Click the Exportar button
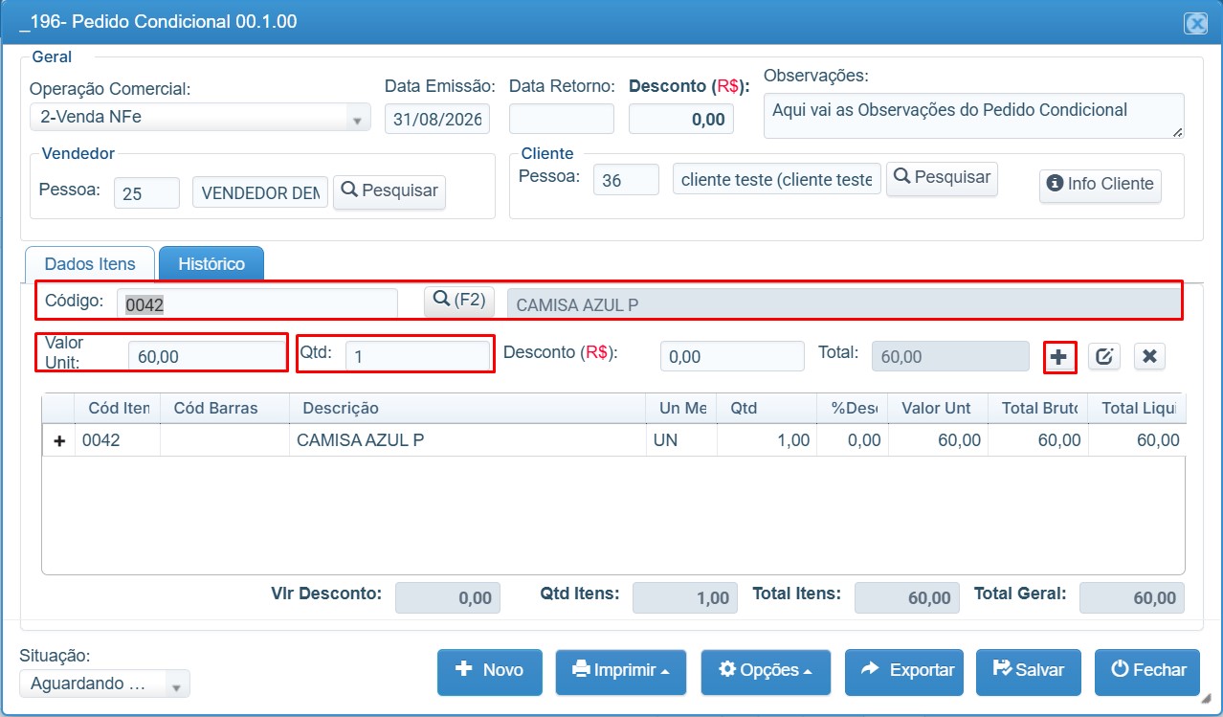 [x=906, y=671]
